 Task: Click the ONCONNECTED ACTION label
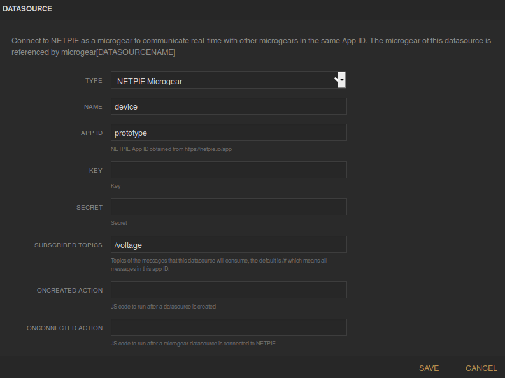(x=64, y=328)
